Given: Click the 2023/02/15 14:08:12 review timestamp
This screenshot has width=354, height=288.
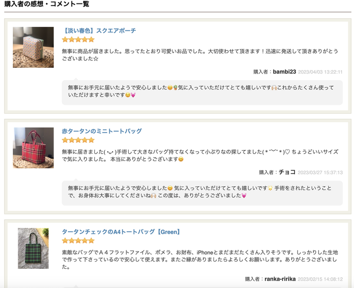Looking at the screenshot, I should point(320,279).
